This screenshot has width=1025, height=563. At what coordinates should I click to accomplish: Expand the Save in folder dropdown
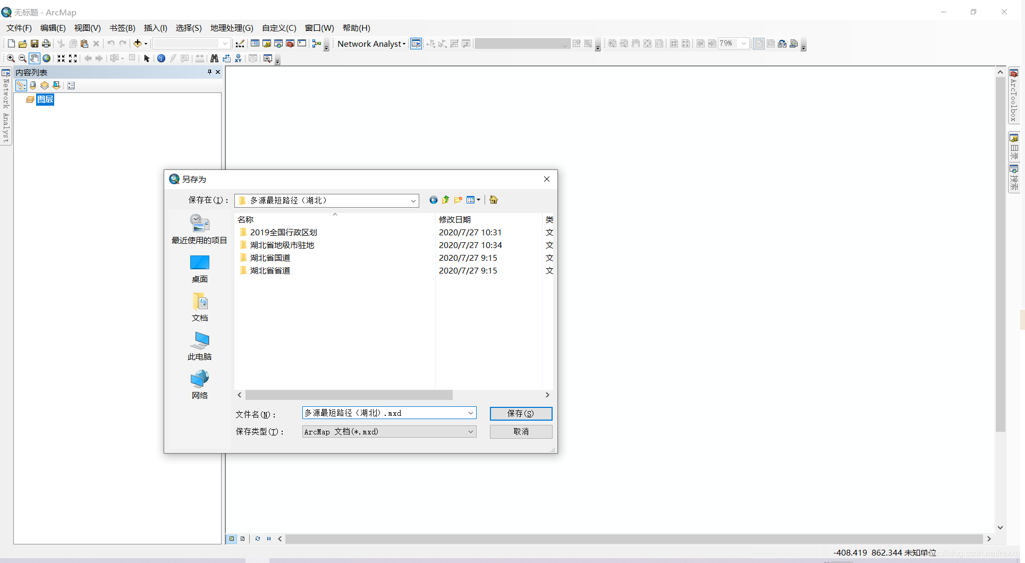(413, 201)
